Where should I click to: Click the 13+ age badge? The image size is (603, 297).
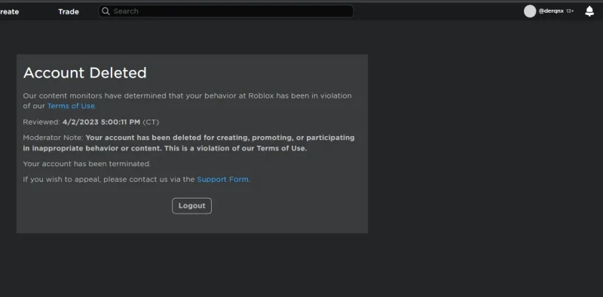(570, 11)
